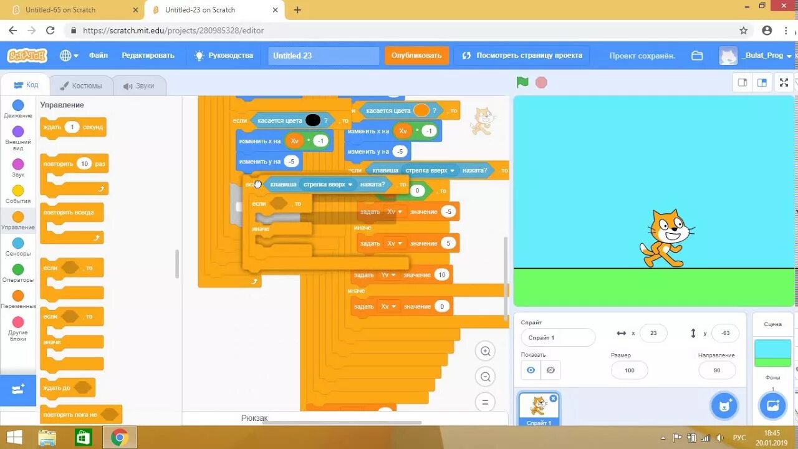The height and width of the screenshot is (449, 798).
Task: Open the Сенсоры block category
Action: tap(18, 246)
